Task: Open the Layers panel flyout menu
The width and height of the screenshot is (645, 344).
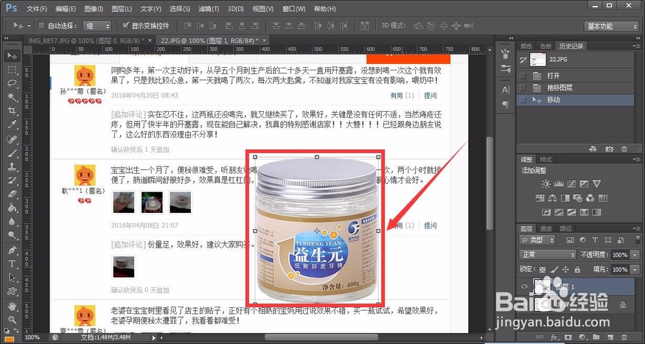Action: coord(638,228)
